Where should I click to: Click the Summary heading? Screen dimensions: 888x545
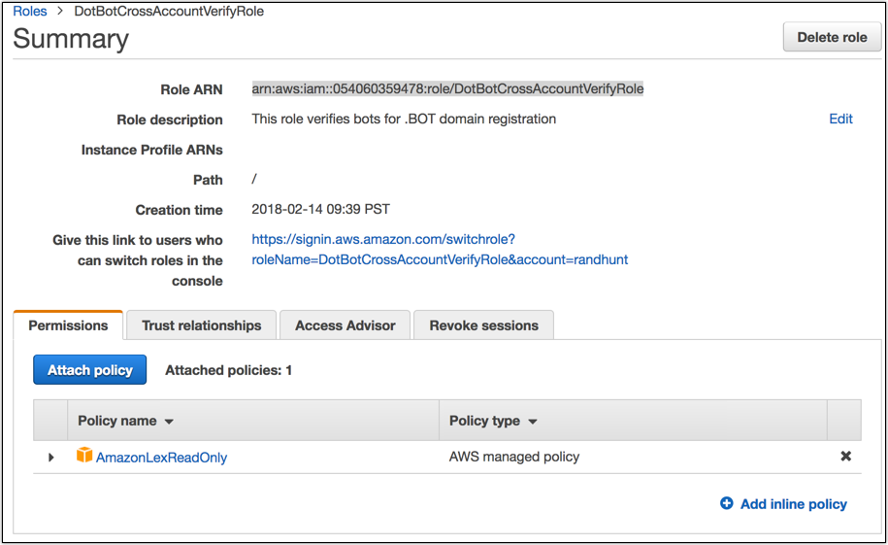pyautogui.click(x=71, y=39)
